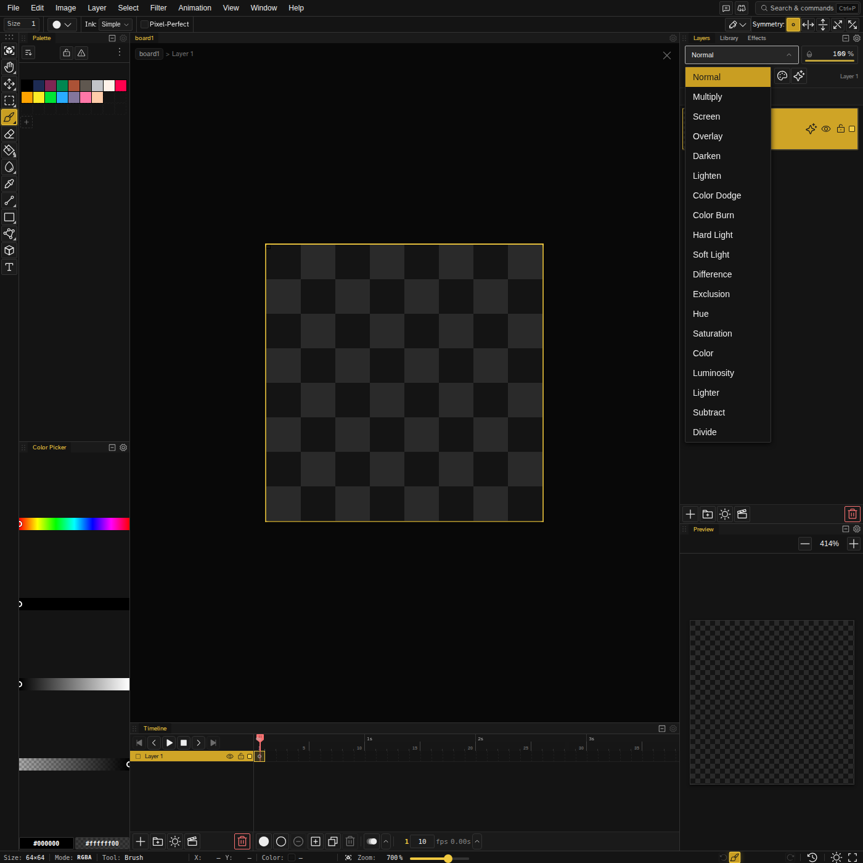The width and height of the screenshot is (863, 863).
Task: Select the Rectangle shape tool
Action: tap(9, 217)
